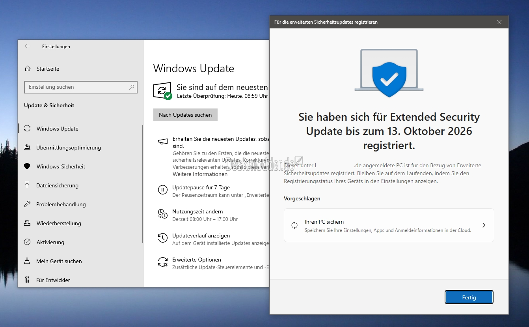Screen dimensions: 529x327
Task: Open Mein Gerät suchen person icon
Action: [x=27, y=261]
